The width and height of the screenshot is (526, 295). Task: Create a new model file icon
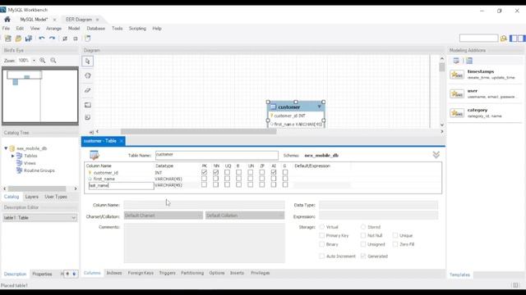[8, 39]
